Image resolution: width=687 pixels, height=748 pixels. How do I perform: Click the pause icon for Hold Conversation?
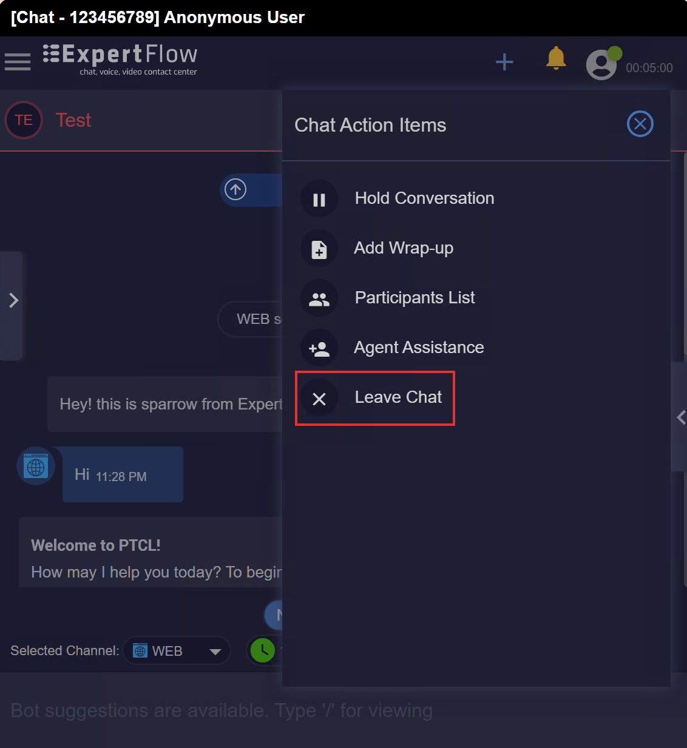(319, 199)
